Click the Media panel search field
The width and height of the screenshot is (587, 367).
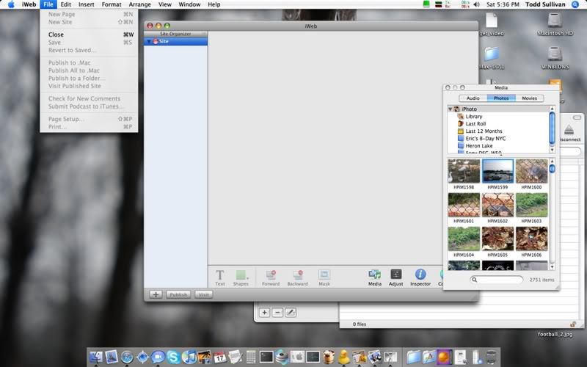[x=497, y=280]
